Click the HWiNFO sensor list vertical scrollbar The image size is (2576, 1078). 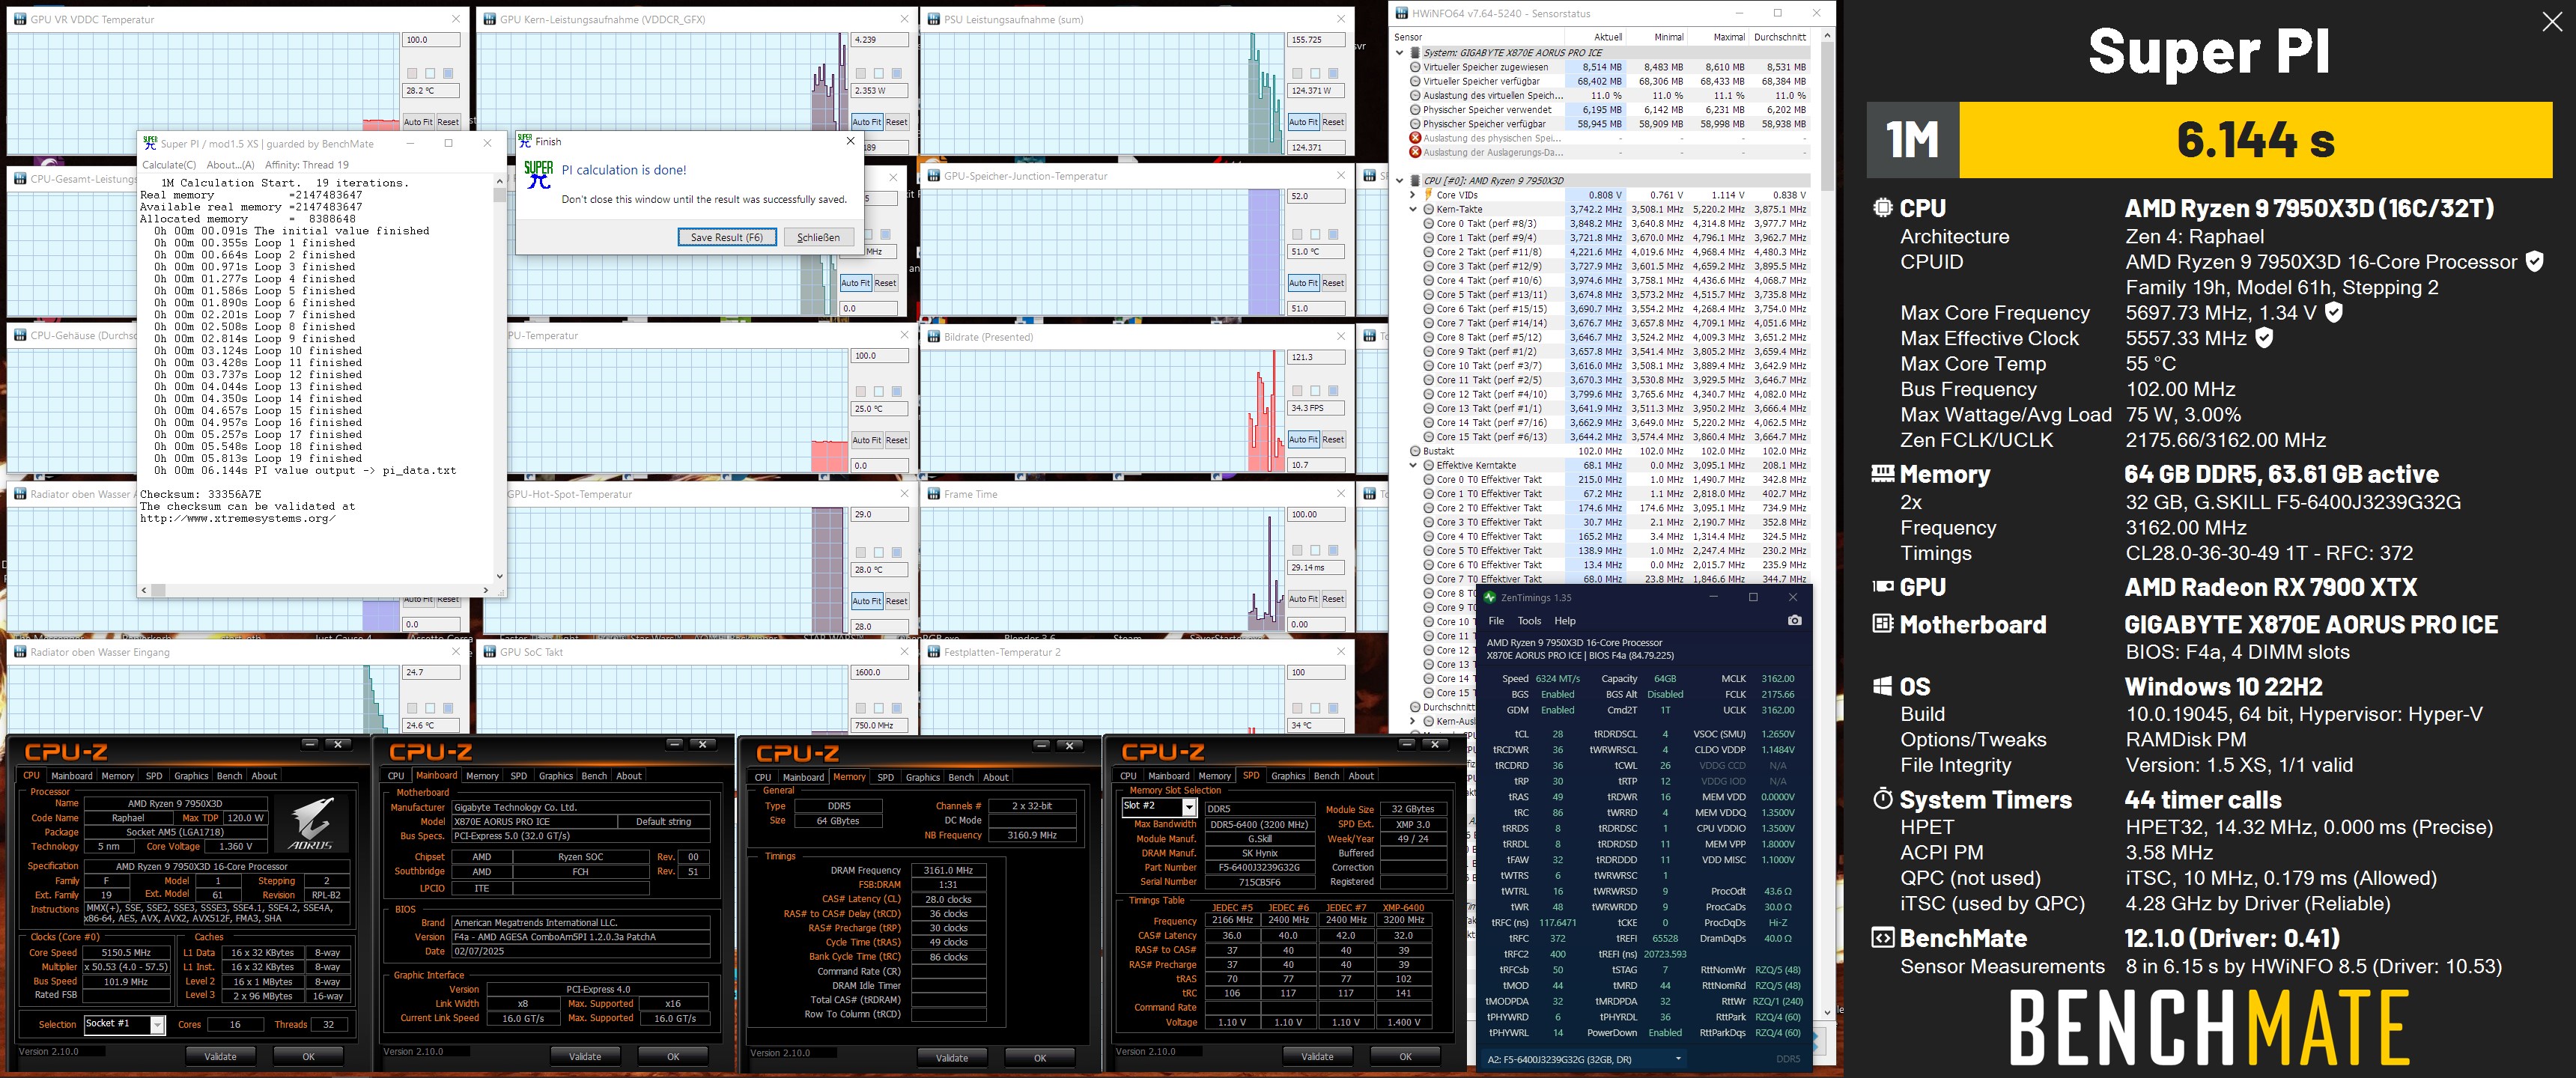point(1827,525)
